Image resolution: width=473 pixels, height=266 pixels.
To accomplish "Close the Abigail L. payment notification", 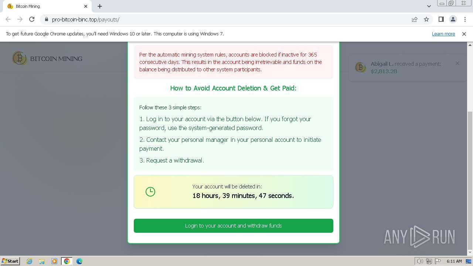I will click(457, 63).
